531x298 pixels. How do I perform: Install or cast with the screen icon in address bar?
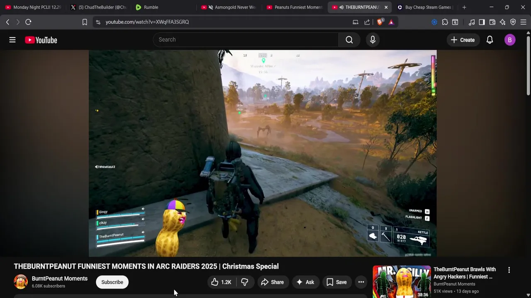click(356, 22)
